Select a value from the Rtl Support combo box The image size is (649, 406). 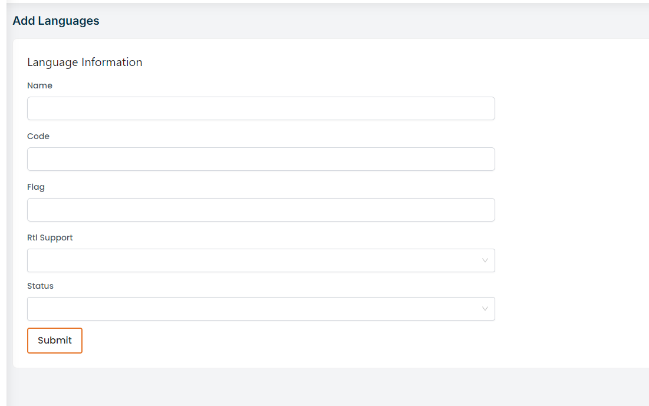tap(261, 260)
